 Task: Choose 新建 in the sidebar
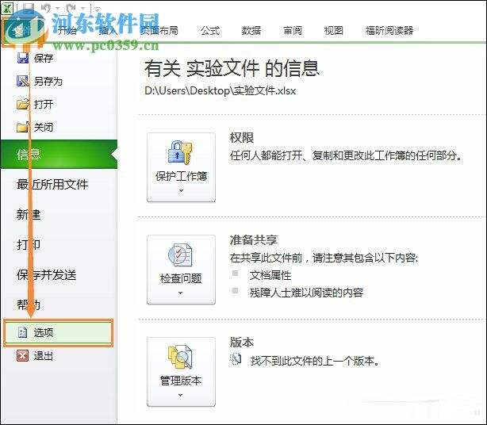tap(29, 215)
